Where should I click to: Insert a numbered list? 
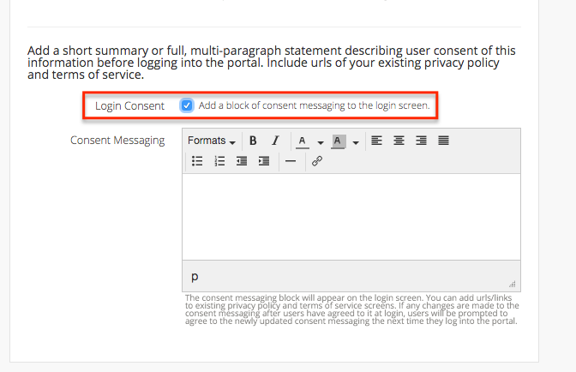[x=219, y=161]
